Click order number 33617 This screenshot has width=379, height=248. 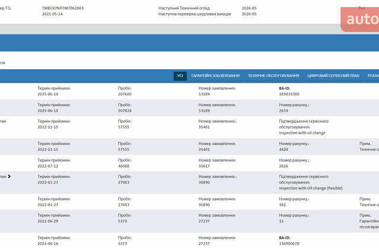click(x=204, y=166)
